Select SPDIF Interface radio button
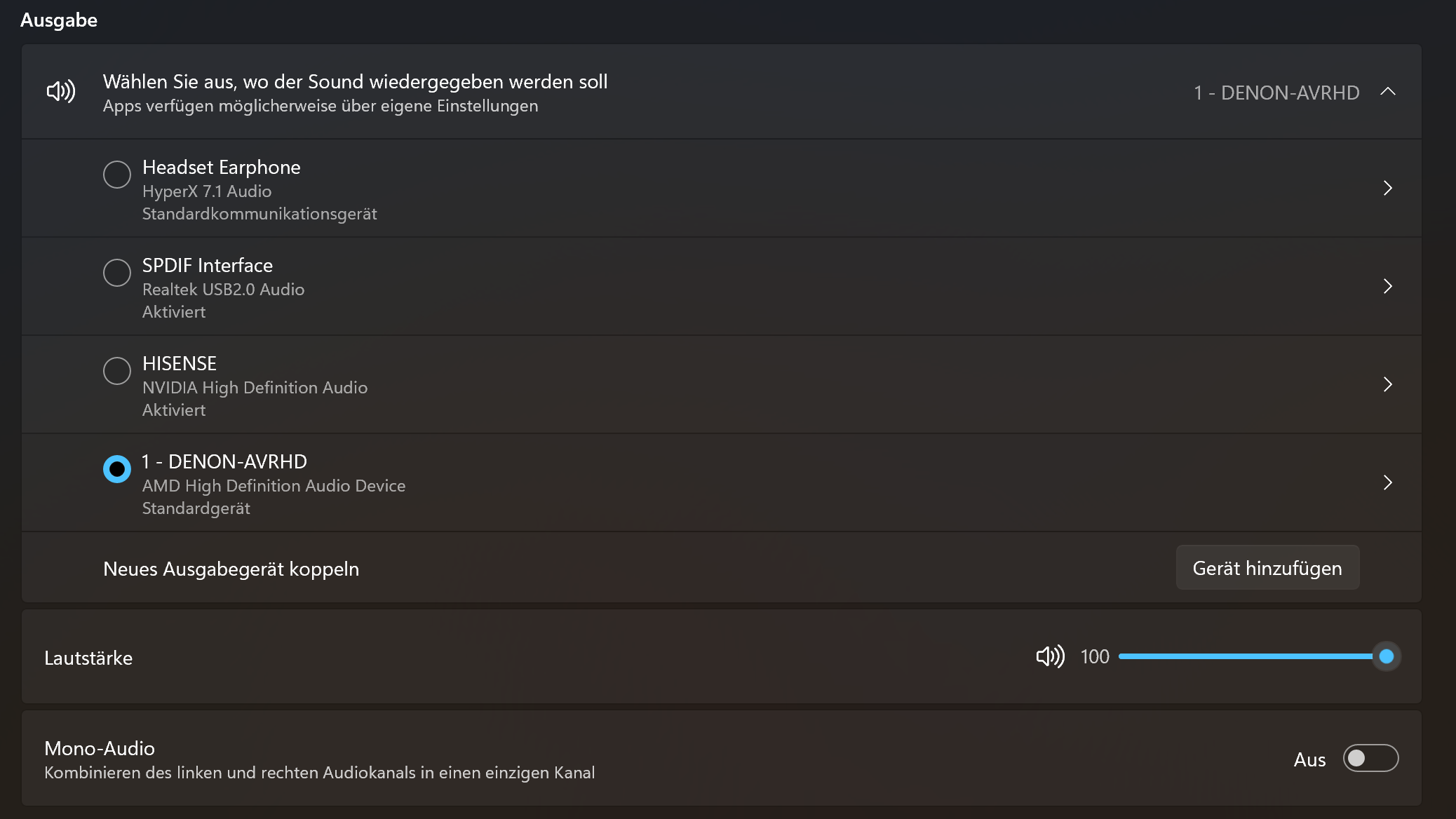 tap(117, 273)
